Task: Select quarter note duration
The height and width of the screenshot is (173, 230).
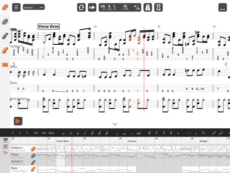Action: [78, 133]
